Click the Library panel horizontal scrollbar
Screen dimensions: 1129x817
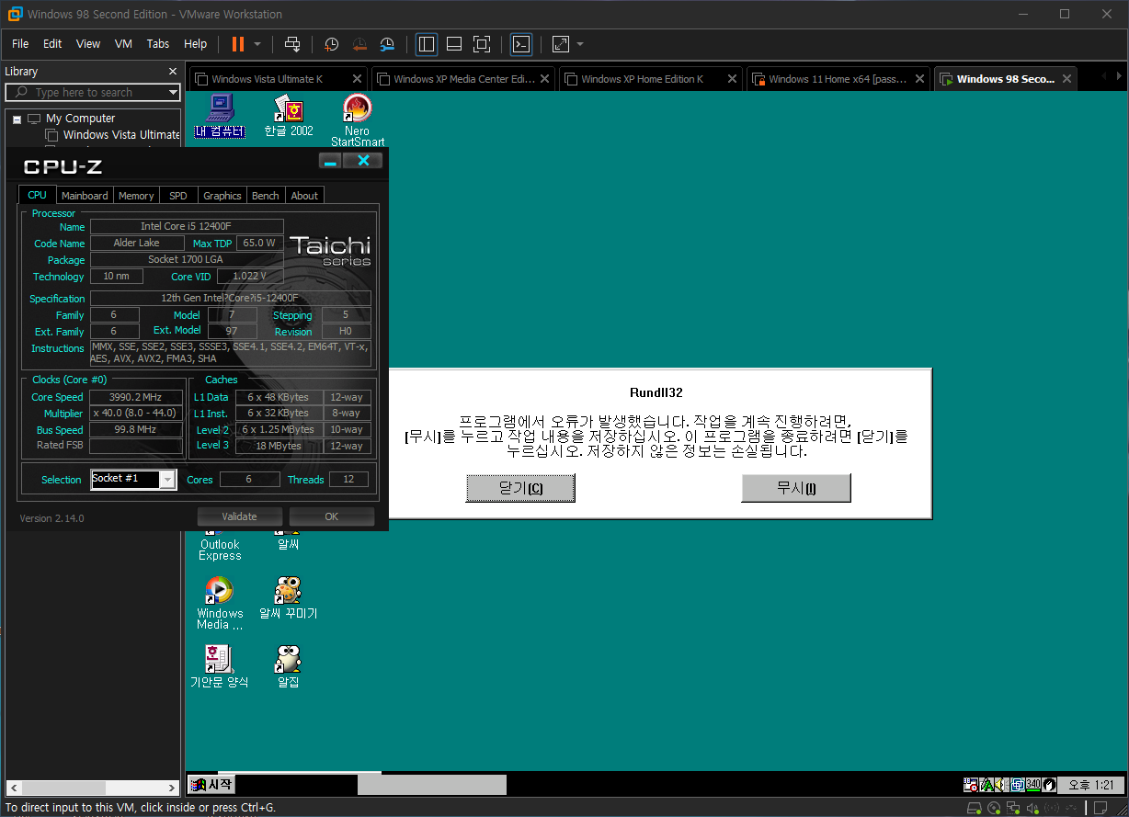91,788
